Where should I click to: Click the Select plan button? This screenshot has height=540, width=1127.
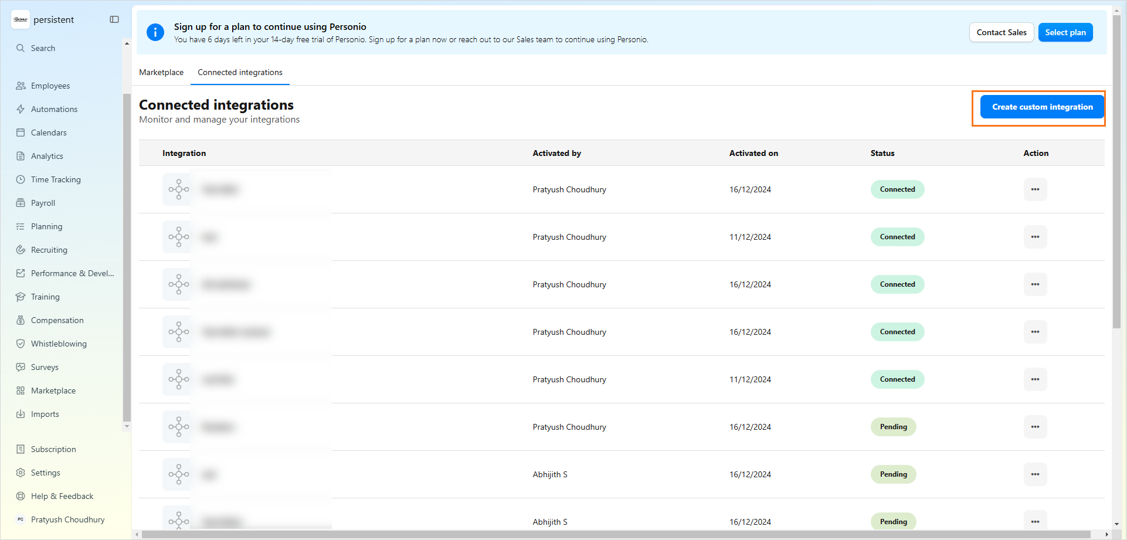pos(1065,32)
